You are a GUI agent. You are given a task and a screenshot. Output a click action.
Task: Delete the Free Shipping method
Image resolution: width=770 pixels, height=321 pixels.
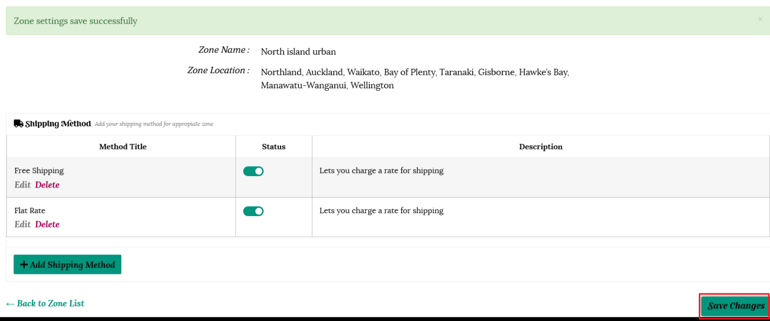coord(47,185)
